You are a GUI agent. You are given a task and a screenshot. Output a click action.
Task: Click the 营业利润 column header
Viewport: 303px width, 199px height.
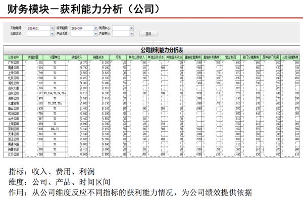[x=231, y=57]
